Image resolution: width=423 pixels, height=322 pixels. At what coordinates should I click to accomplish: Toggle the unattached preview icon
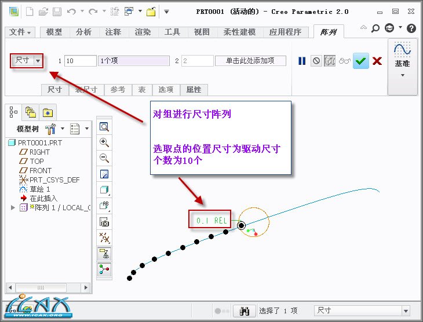330,61
